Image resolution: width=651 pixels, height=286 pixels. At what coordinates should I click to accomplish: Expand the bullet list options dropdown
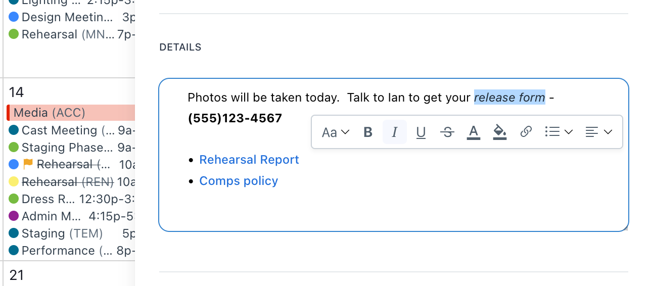559,132
